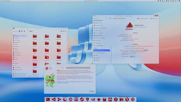The width and height of the screenshot is (181, 102).
Task: Open Power Management settings
Action: click(x=102, y=53)
